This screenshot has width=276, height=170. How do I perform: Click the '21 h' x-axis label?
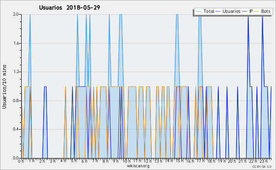pyautogui.click(x=242, y=161)
